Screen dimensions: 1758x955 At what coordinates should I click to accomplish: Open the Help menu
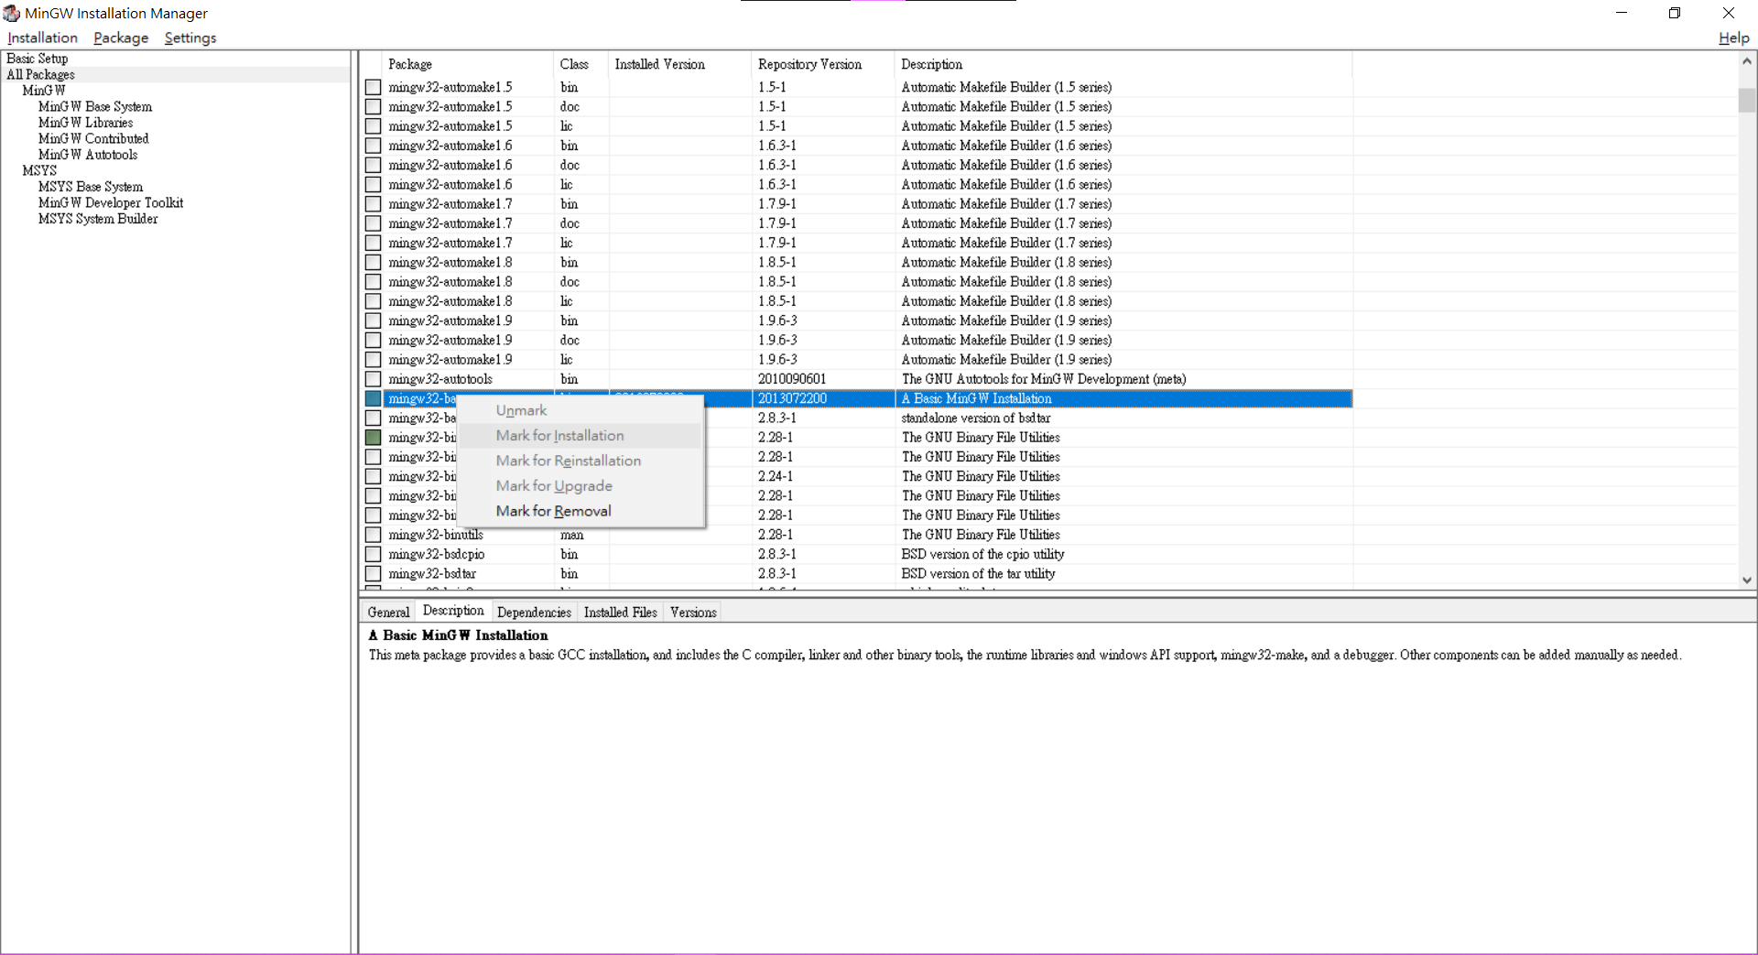1733,38
